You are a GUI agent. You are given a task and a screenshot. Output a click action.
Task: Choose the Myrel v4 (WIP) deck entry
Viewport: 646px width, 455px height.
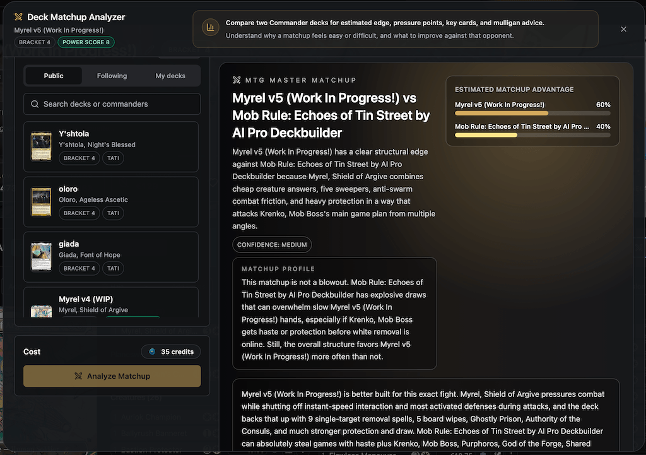tap(111, 302)
